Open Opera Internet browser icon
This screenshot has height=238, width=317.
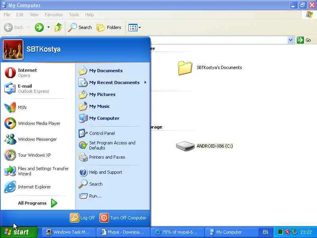click(x=10, y=73)
